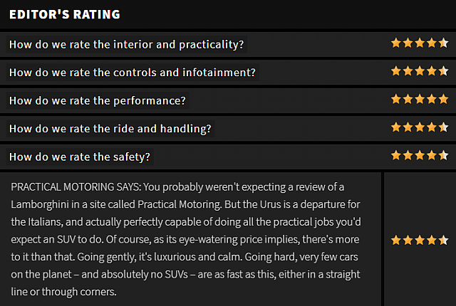Click the PRACTICAL MOTORING SAYS text

coord(76,187)
